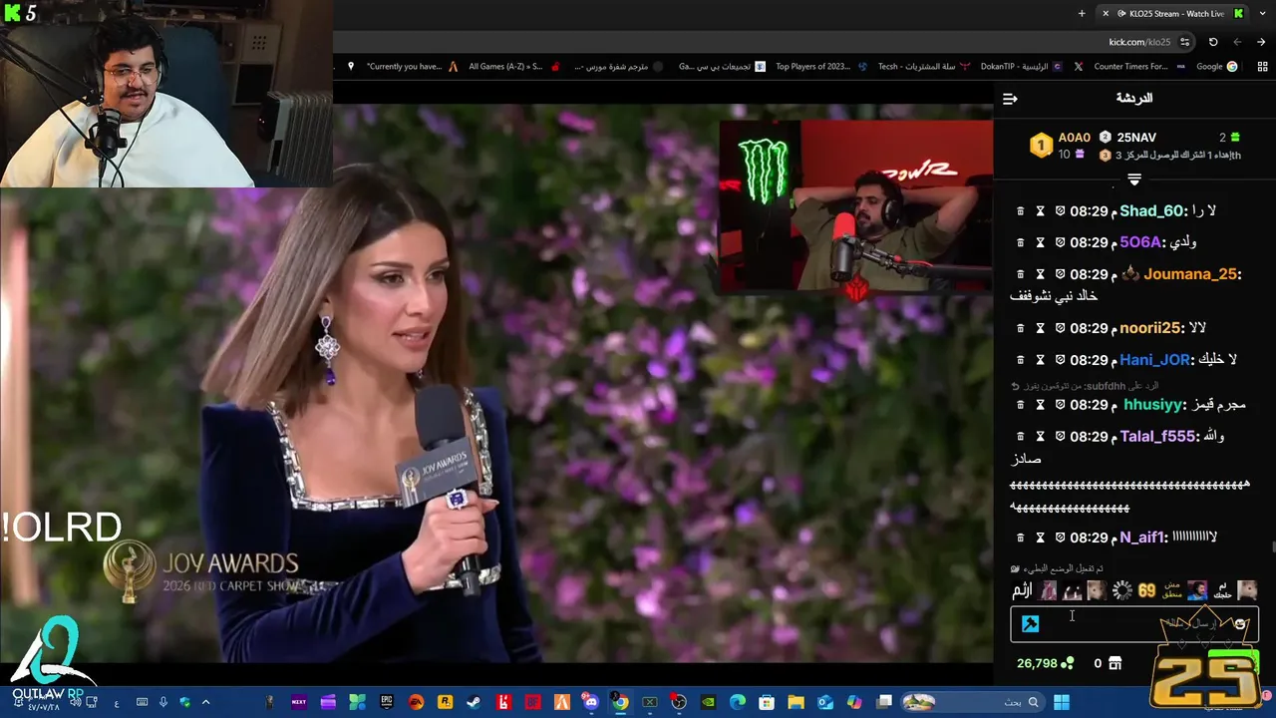Insert the loading spinner emote
This screenshot has width=1276, height=718.
point(1122,590)
